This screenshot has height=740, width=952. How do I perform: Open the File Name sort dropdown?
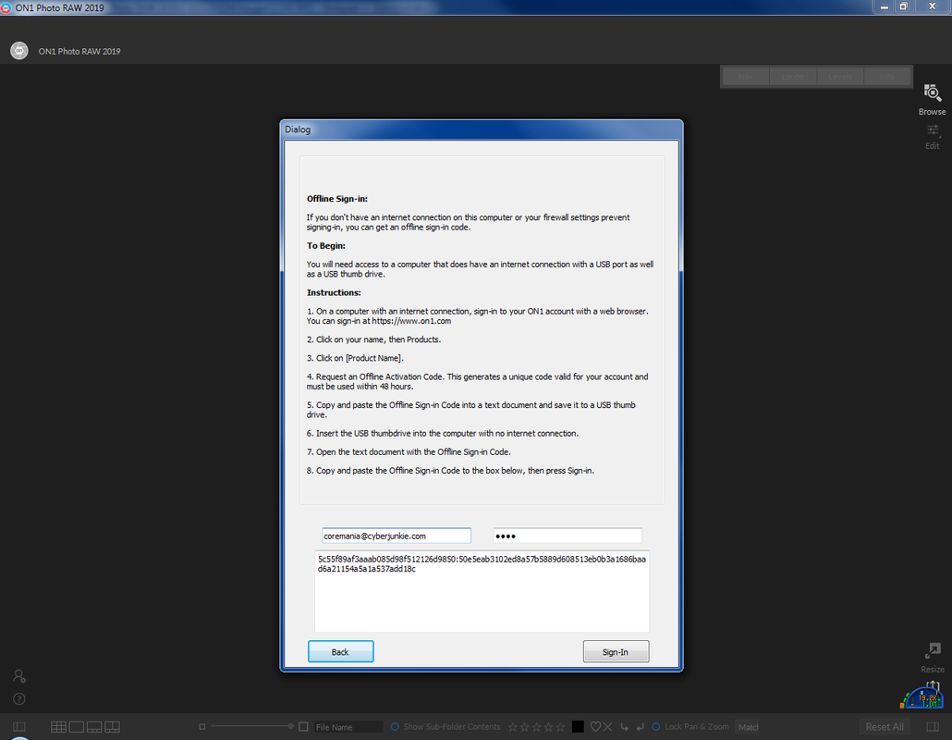coord(348,727)
